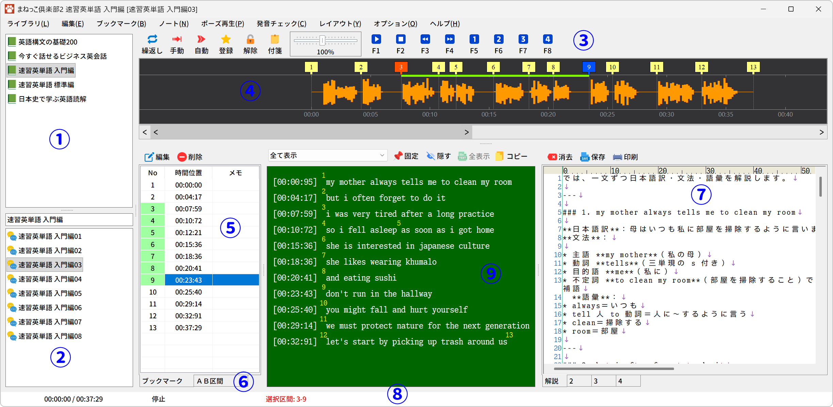Open lesson 速習英単語 入門編05

pos(45,293)
